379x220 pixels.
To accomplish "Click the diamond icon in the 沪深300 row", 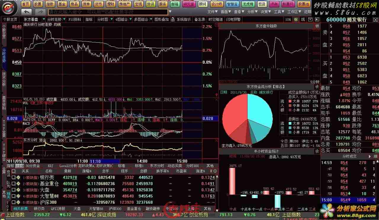I will coord(18,202).
